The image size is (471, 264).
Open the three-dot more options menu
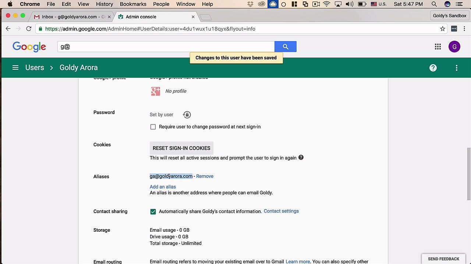[457, 68]
